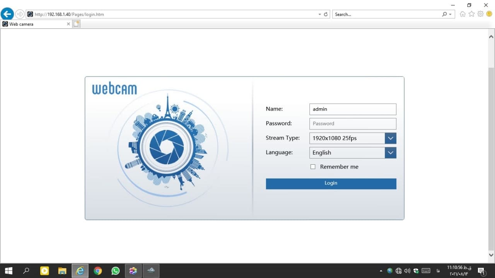Select the Web camera tab
The height and width of the screenshot is (278, 495).
coord(35,24)
